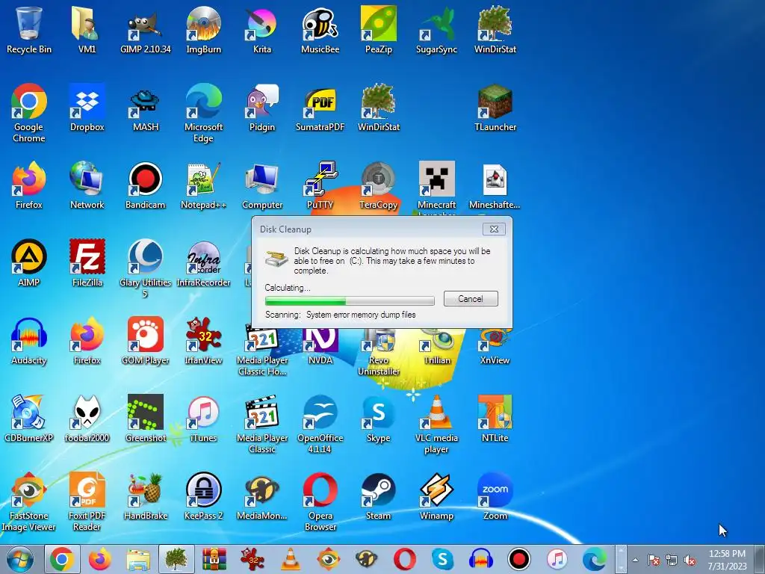Screen dimensions: 765x574
Task: Open the taskbar clock showing 12:58 PM
Action: pyautogui.click(x=727, y=560)
